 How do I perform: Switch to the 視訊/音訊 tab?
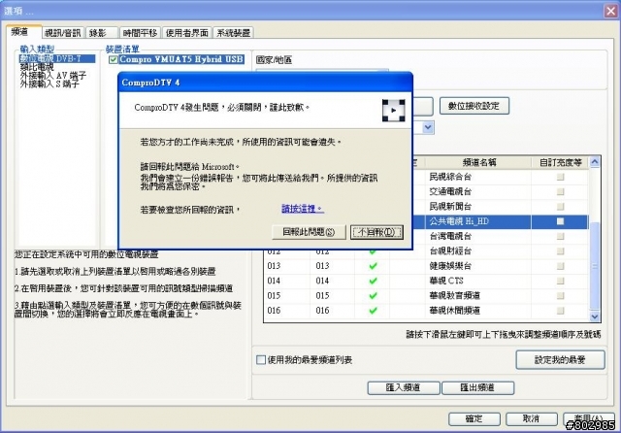tap(62, 33)
